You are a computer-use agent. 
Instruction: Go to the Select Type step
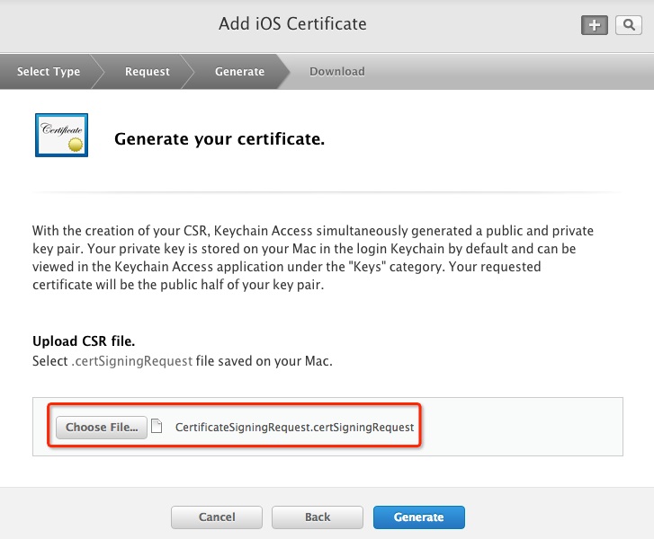coord(48,72)
